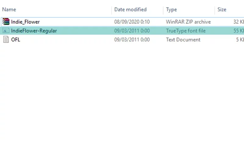Select the OFL file name
Image resolution: width=244 pixels, height=142 pixels.
pyautogui.click(x=16, y=40)
